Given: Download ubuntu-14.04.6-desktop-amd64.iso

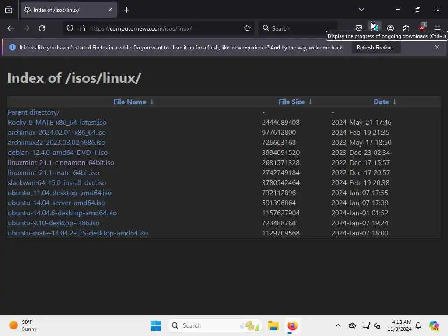Looking at the screenshot, I should tap(62, 213).
